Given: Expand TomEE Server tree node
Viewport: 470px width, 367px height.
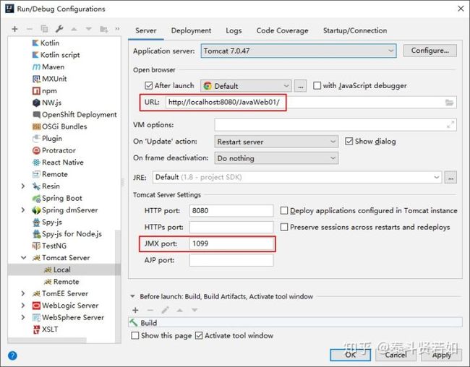Looking at the screenshot, I should pos(23,293).
